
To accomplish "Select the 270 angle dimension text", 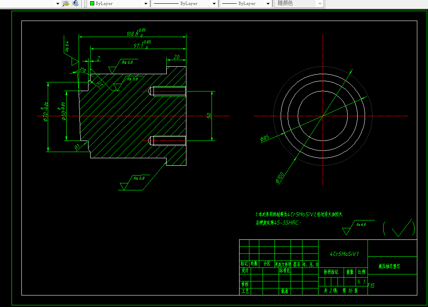I will coord(83,70).
